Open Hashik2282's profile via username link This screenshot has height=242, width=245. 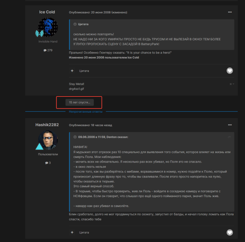point(47,125)
